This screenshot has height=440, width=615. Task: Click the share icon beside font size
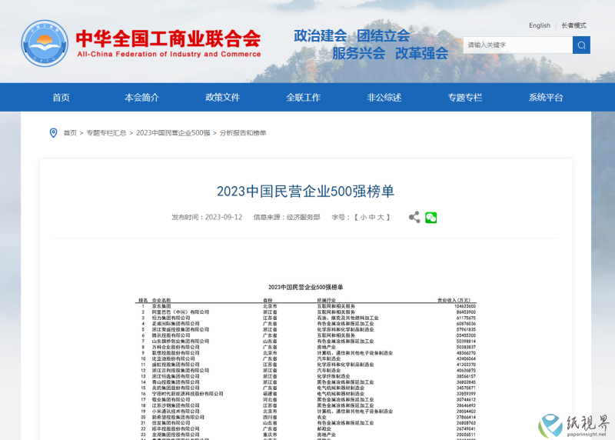414,217
